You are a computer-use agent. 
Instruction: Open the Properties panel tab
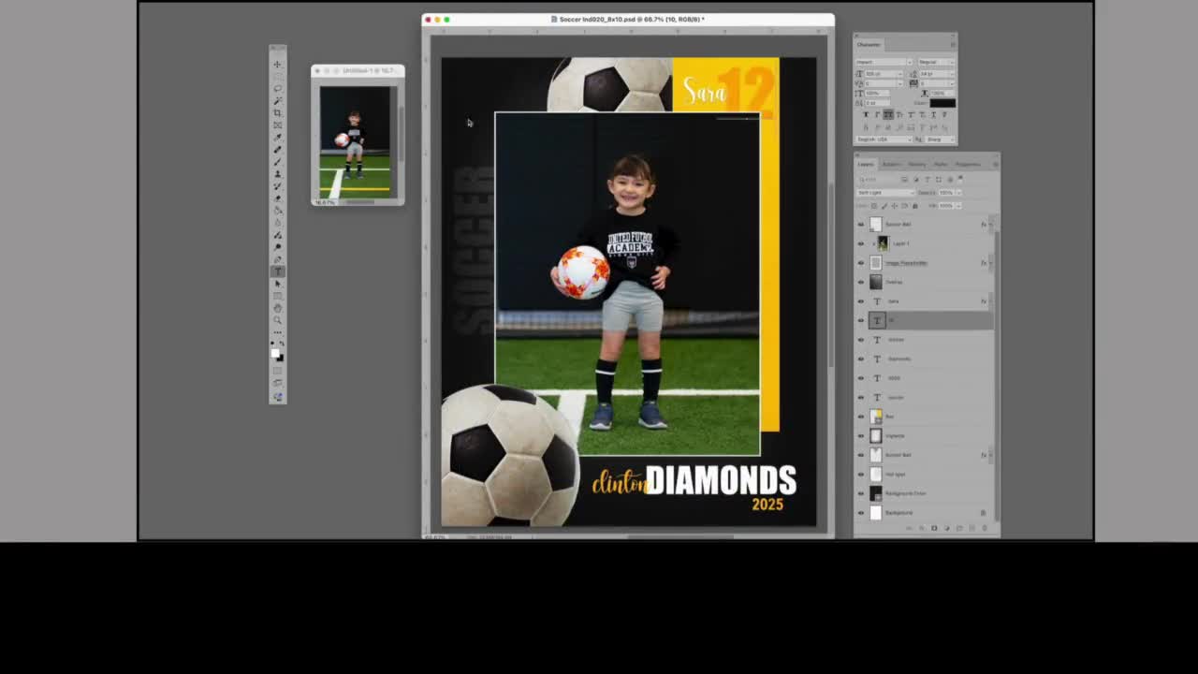[967, 164]
